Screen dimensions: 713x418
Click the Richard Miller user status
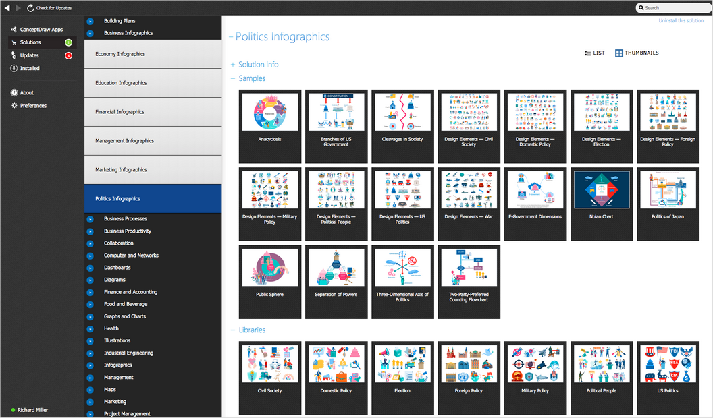30,410
